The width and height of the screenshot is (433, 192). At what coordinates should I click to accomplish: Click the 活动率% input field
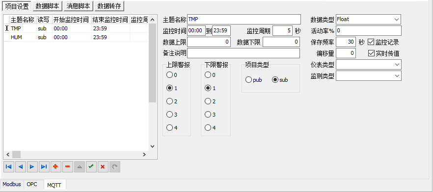(369, 30)
